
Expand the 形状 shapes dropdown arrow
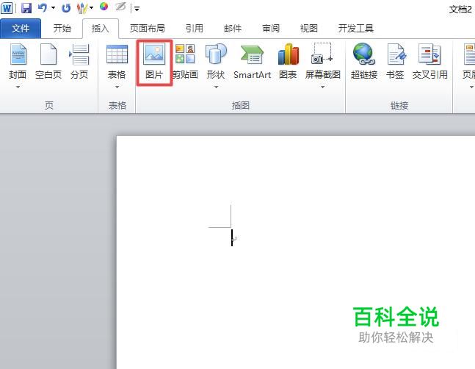tap(216, 87)
